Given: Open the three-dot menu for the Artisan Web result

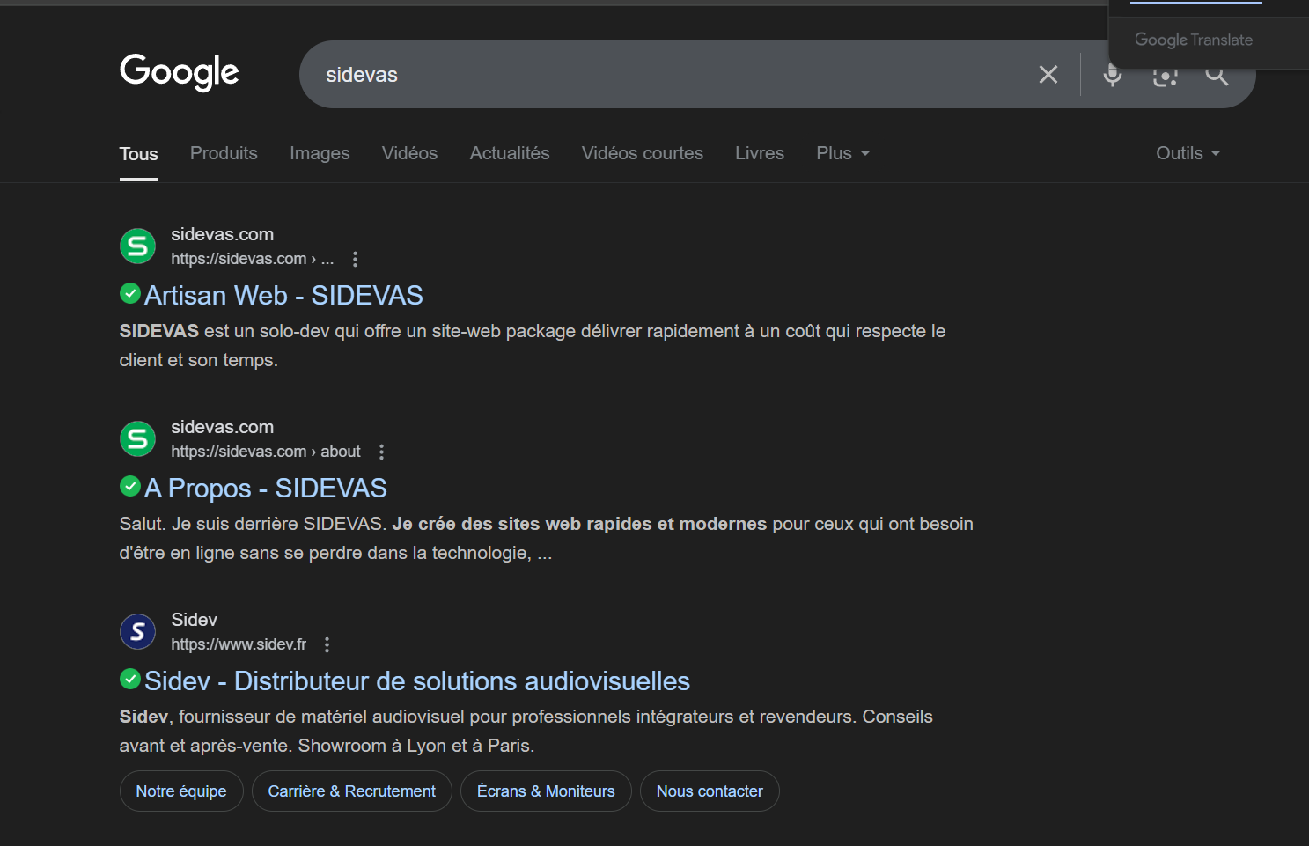Looking at the screenshot, I should click(x=355, y=259).
